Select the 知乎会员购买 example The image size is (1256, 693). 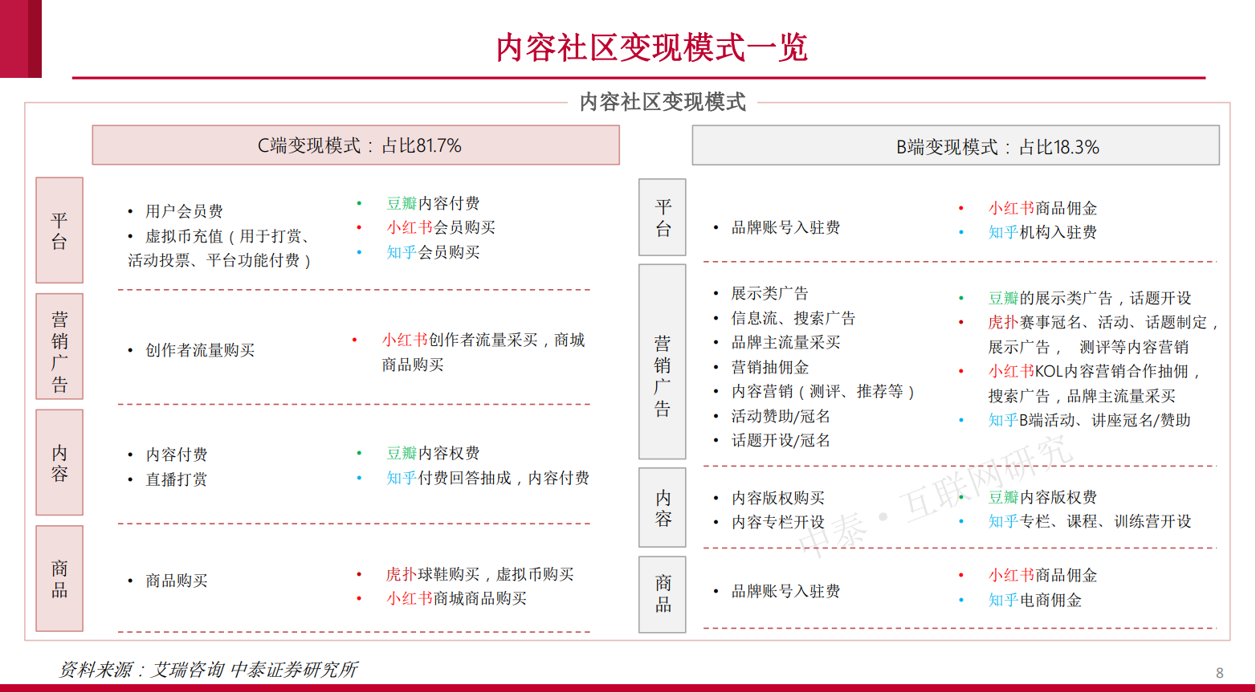click(433, 252)
